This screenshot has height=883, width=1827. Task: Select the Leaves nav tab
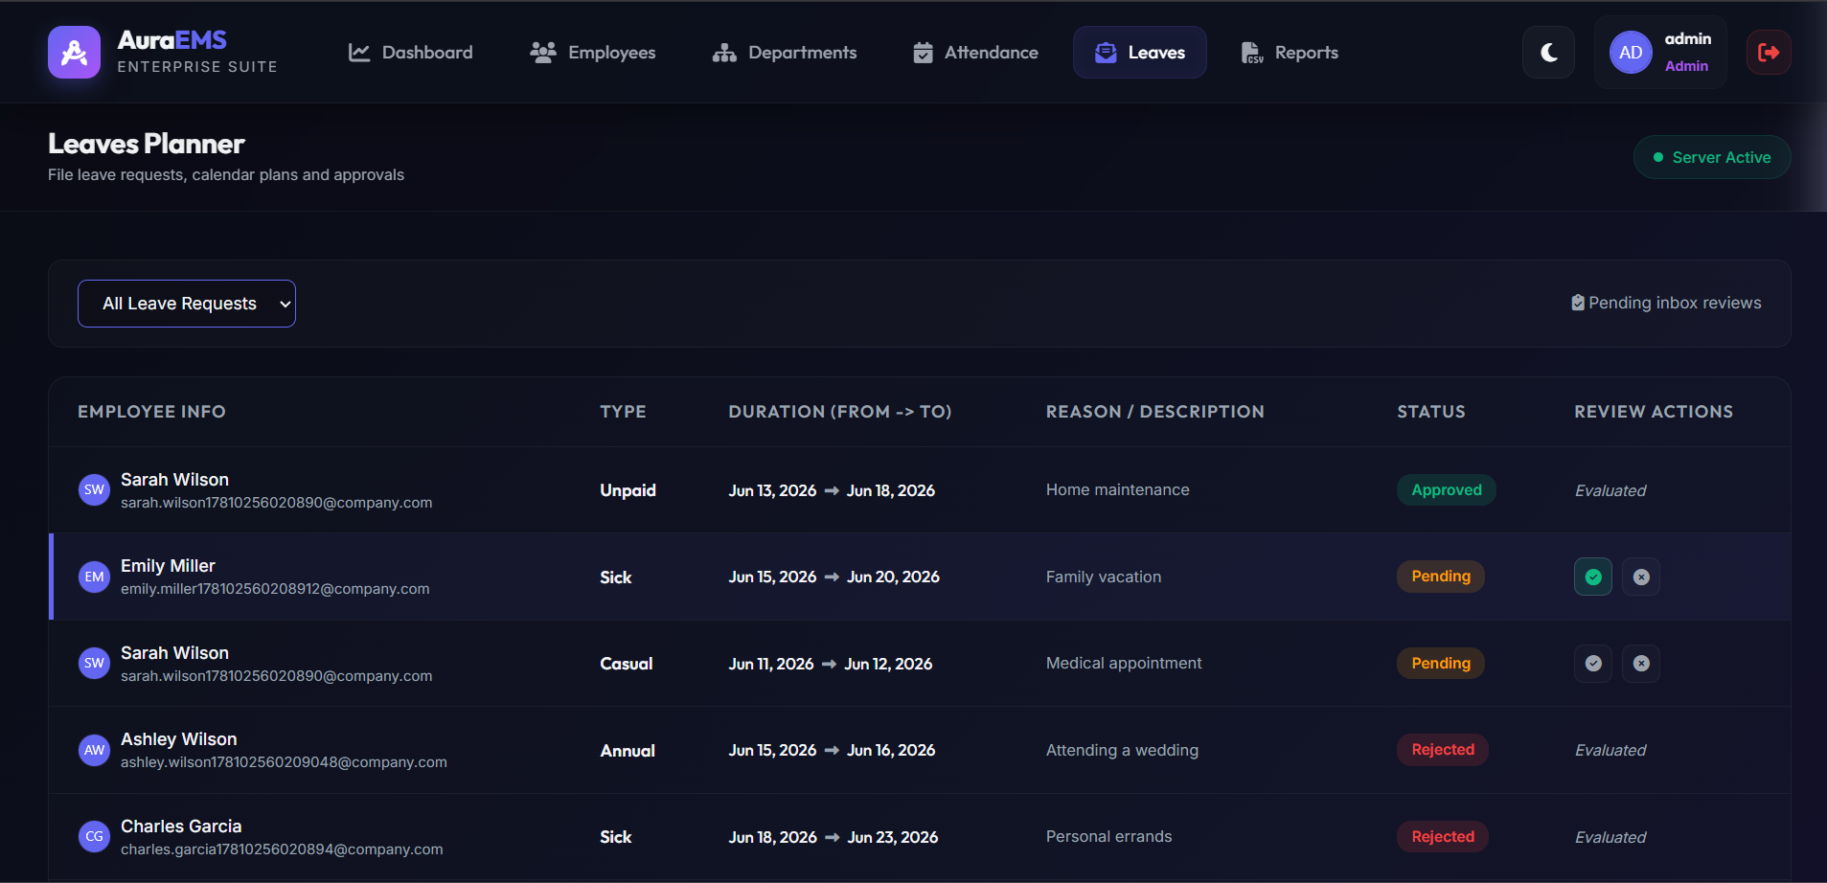(x=1140, y=53)
